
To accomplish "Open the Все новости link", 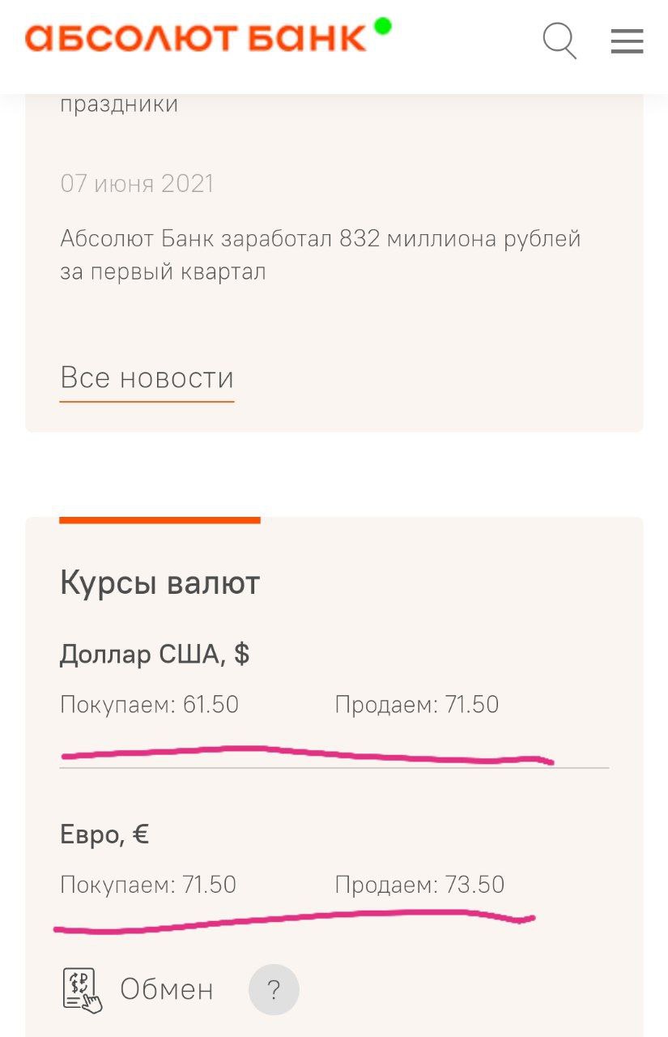I will pyautogui.click(x=147, y=377).
